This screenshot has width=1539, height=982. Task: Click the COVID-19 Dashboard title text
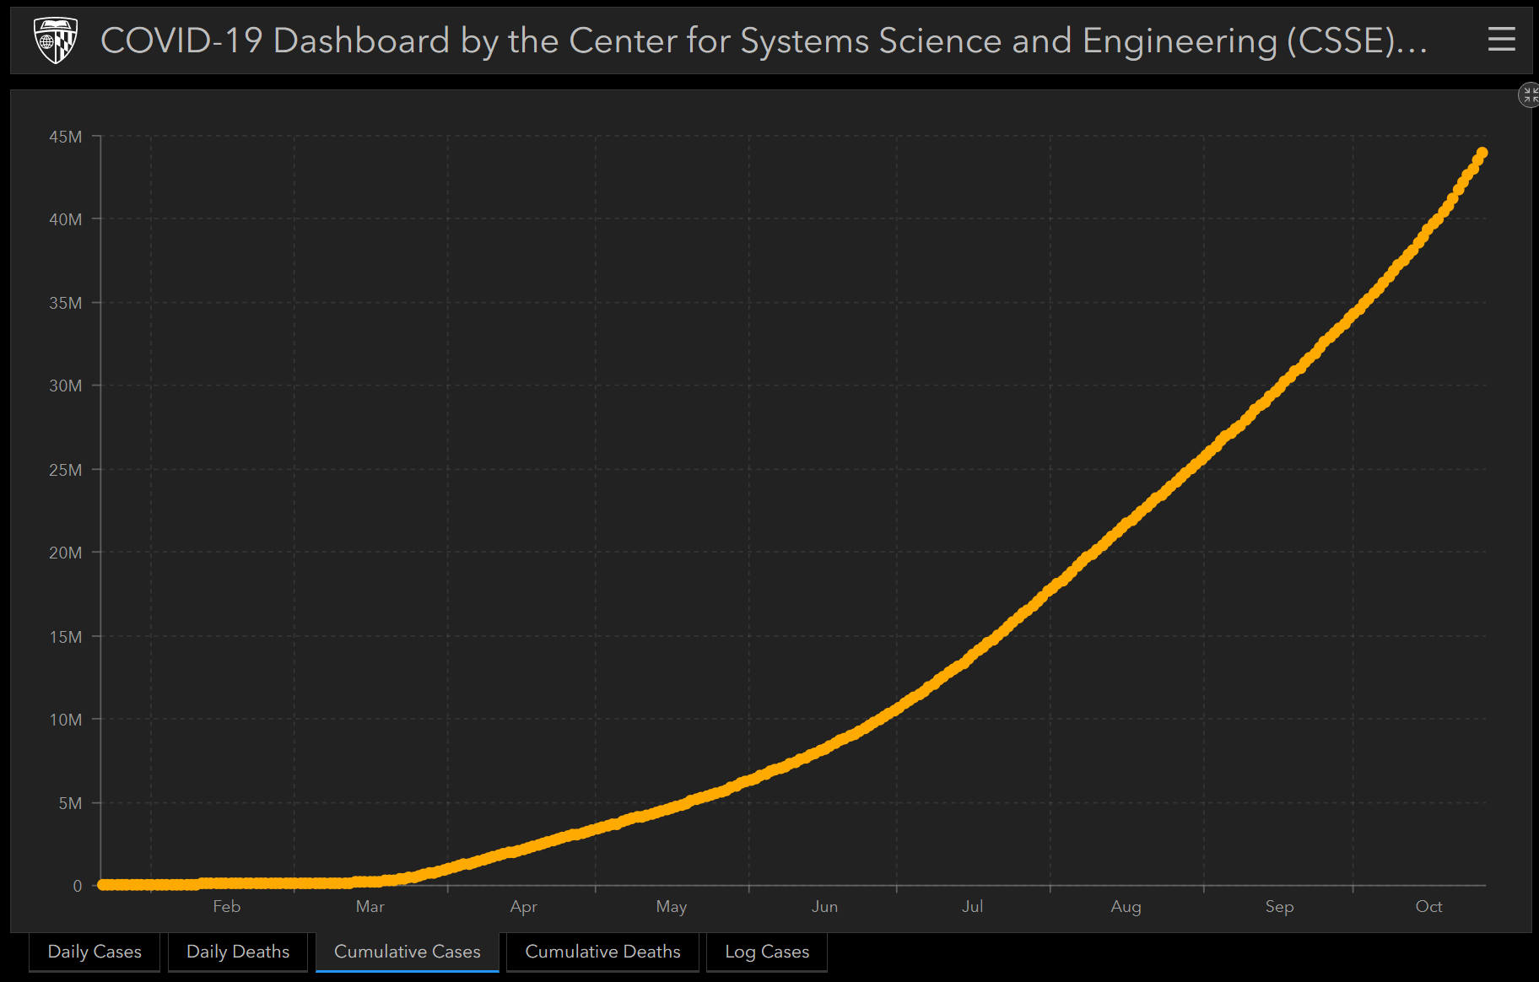point(763,40)
